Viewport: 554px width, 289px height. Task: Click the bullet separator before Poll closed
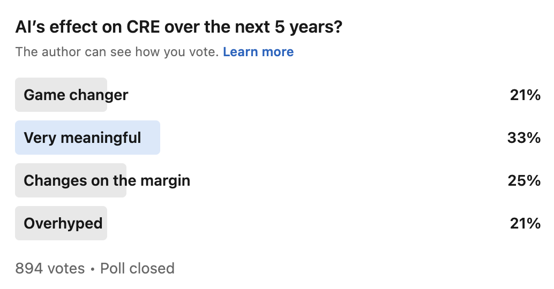click(93, 269)
